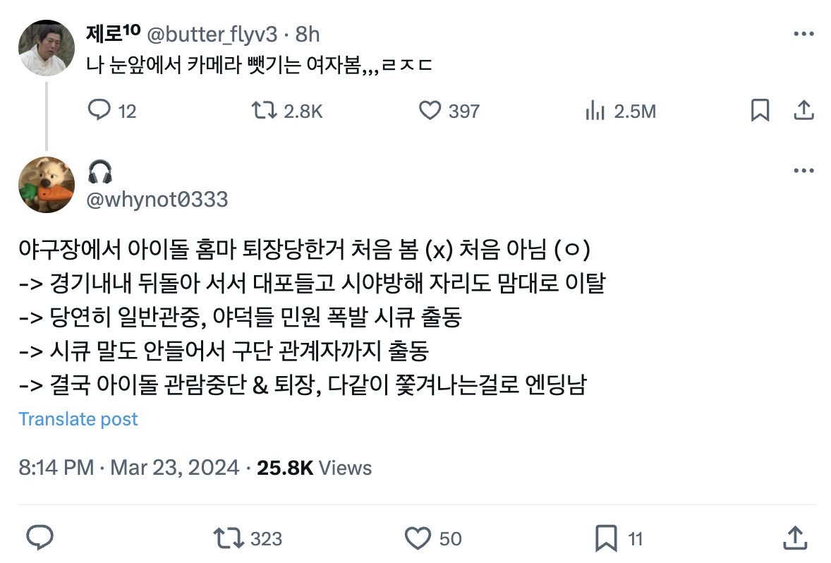The width and height of the screenshot is (831, 563).
Task: Reply to the whynot0333 post
Action: pos(40,538)
